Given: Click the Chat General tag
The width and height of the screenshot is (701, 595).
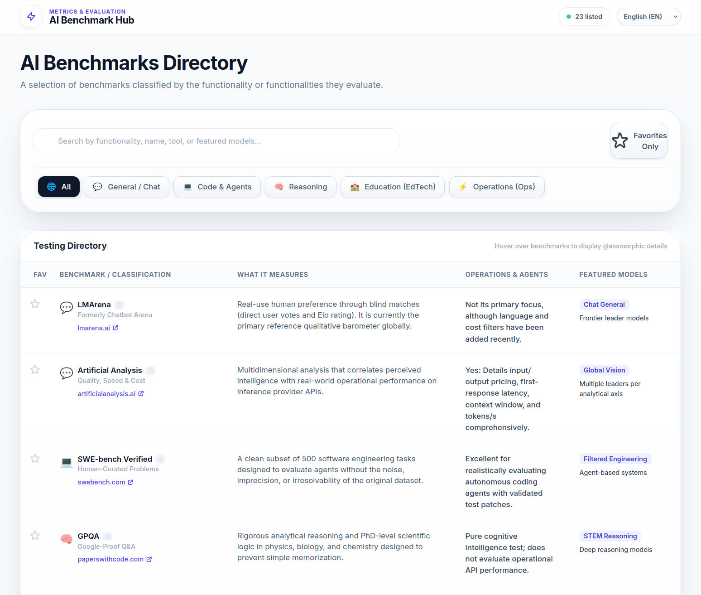Looking at the screenshot, I should pyautogui.click(x=604, y=305).
